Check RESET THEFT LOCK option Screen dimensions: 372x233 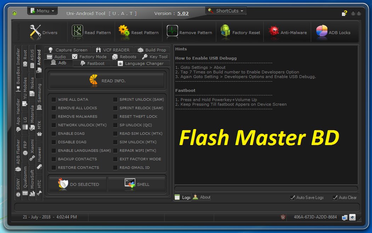(115, 116)
